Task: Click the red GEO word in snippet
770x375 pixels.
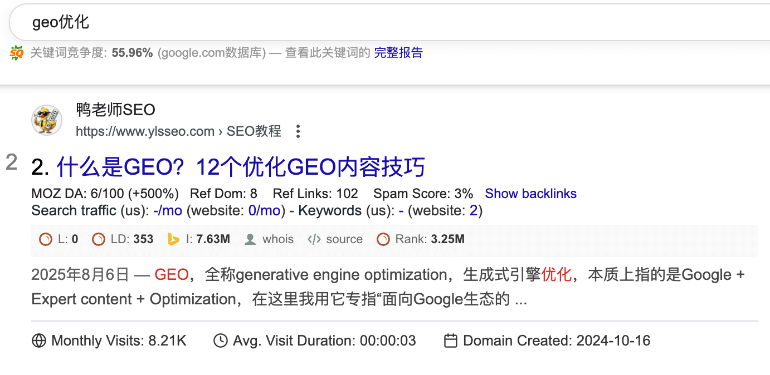Action: click(172, 275)
